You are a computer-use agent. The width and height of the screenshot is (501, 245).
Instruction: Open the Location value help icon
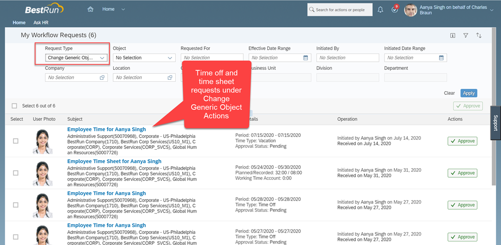point(170,77)
